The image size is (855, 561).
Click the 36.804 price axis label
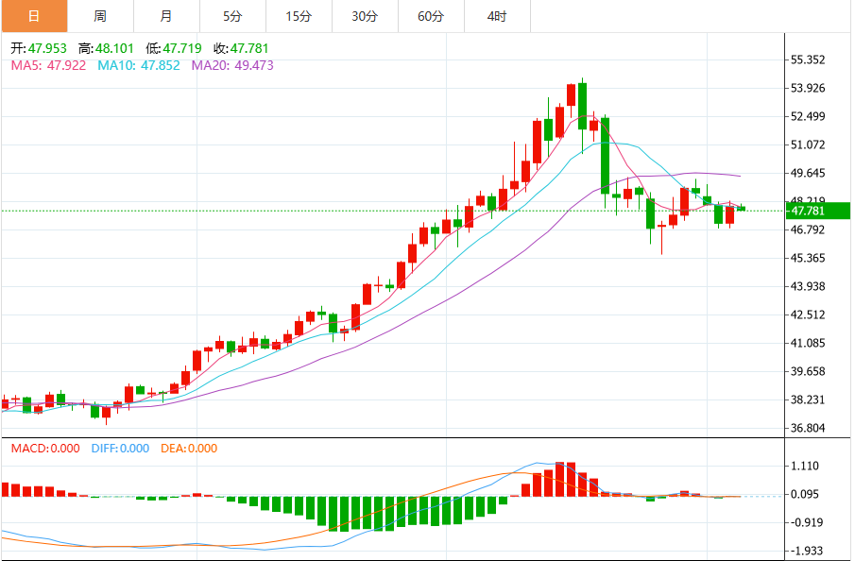coord(807,428)
